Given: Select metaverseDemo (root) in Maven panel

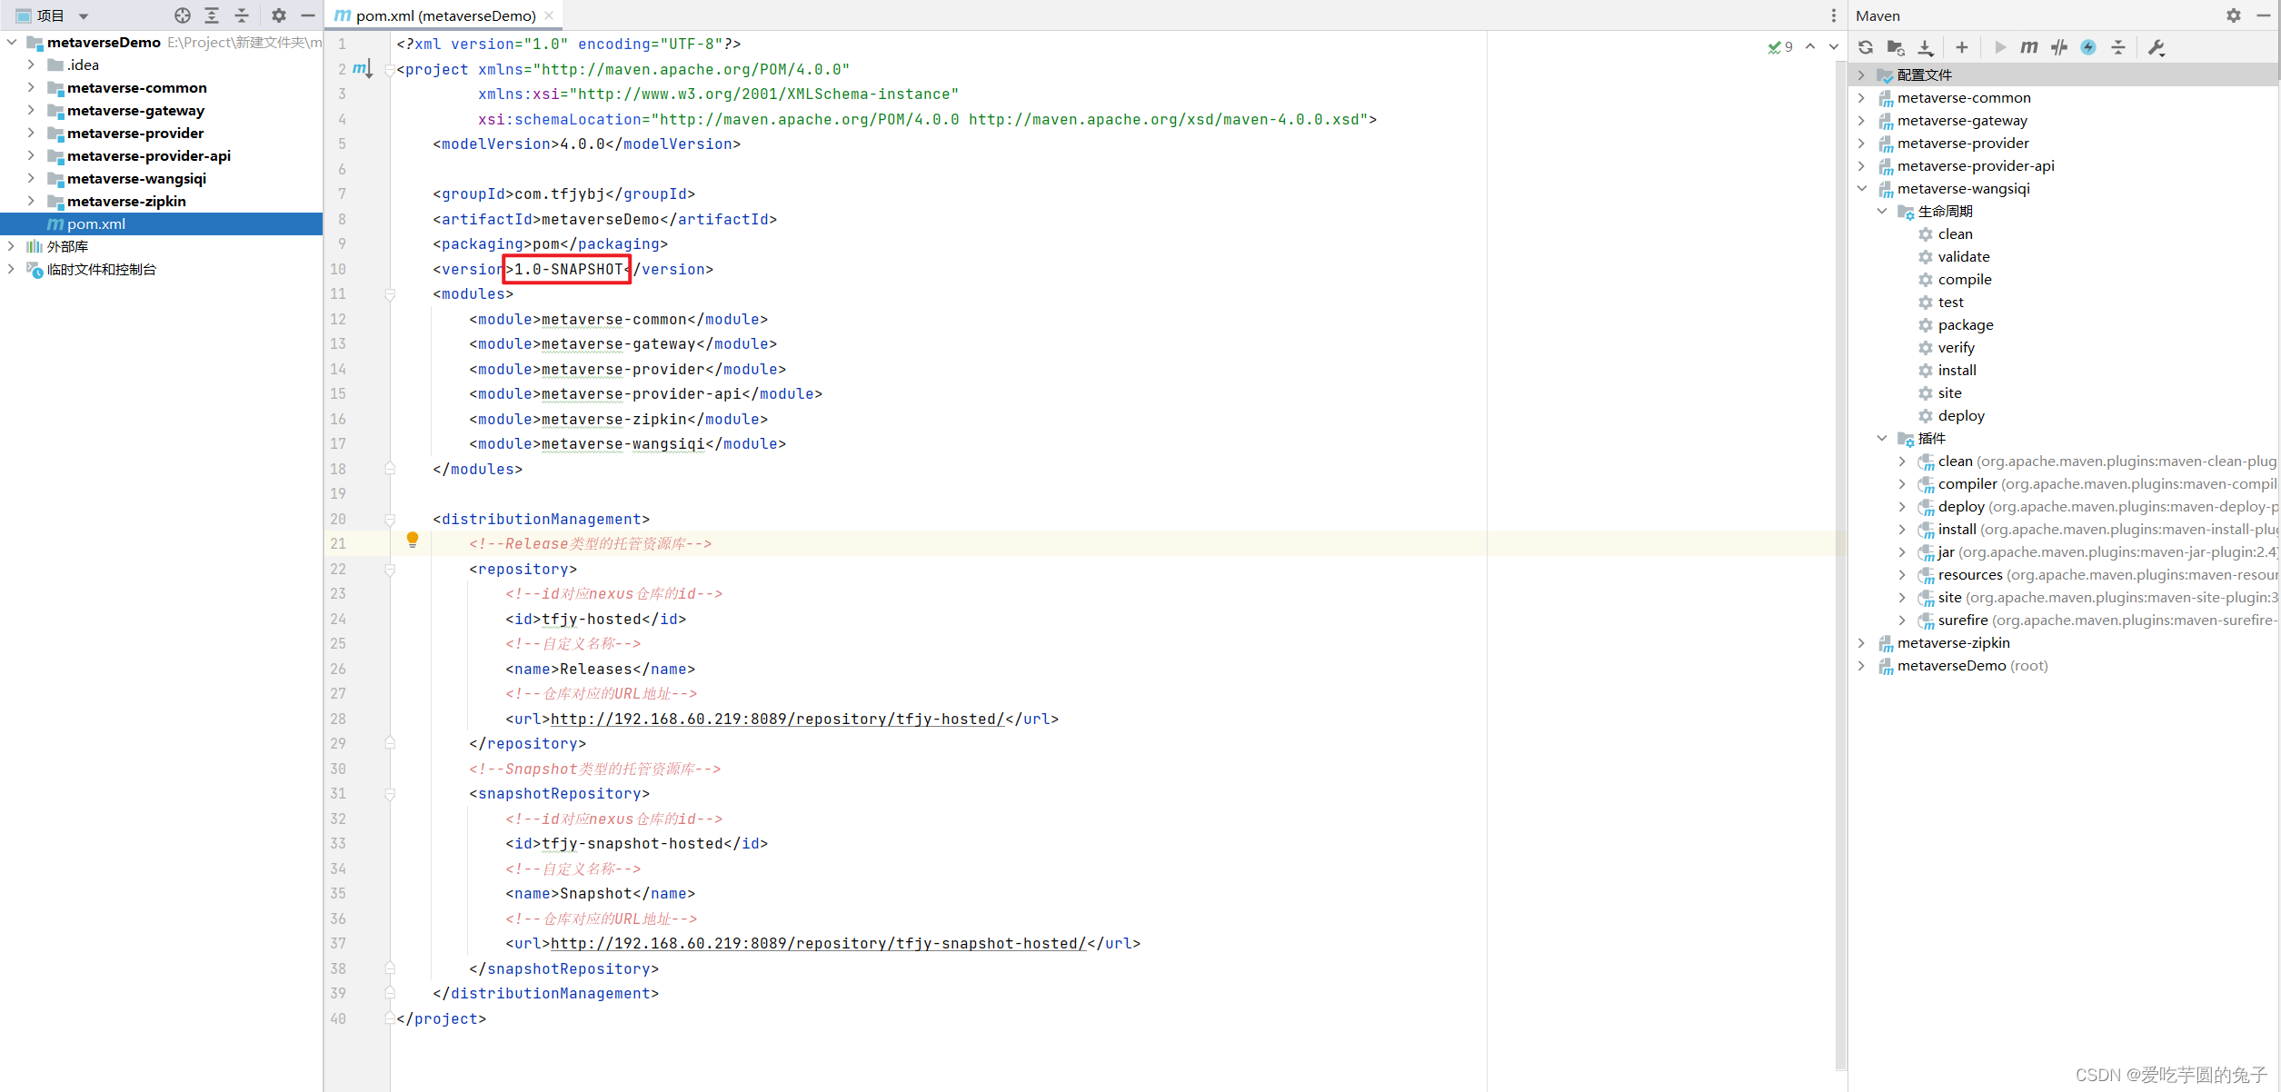Looking at the screenshot, I should click(x=1963, y=665).
